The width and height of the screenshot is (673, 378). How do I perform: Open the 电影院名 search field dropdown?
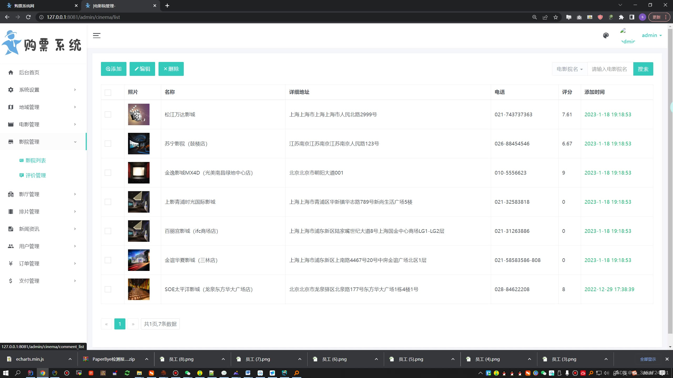point(569,69)
